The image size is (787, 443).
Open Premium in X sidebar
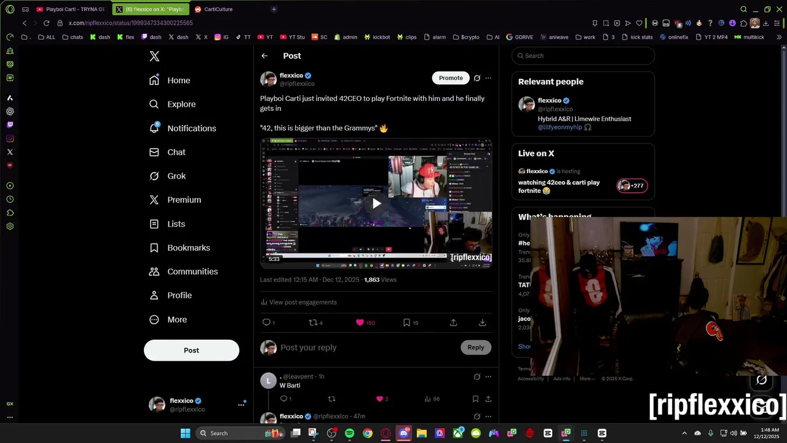(x=175, y=200)
